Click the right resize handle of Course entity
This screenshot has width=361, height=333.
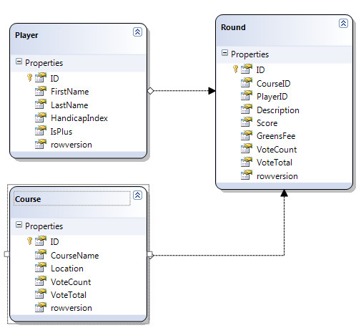[149, 254]
